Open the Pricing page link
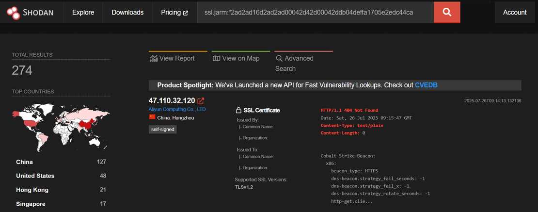Viewport: 538px width, 212px height. tap(174, 12)
